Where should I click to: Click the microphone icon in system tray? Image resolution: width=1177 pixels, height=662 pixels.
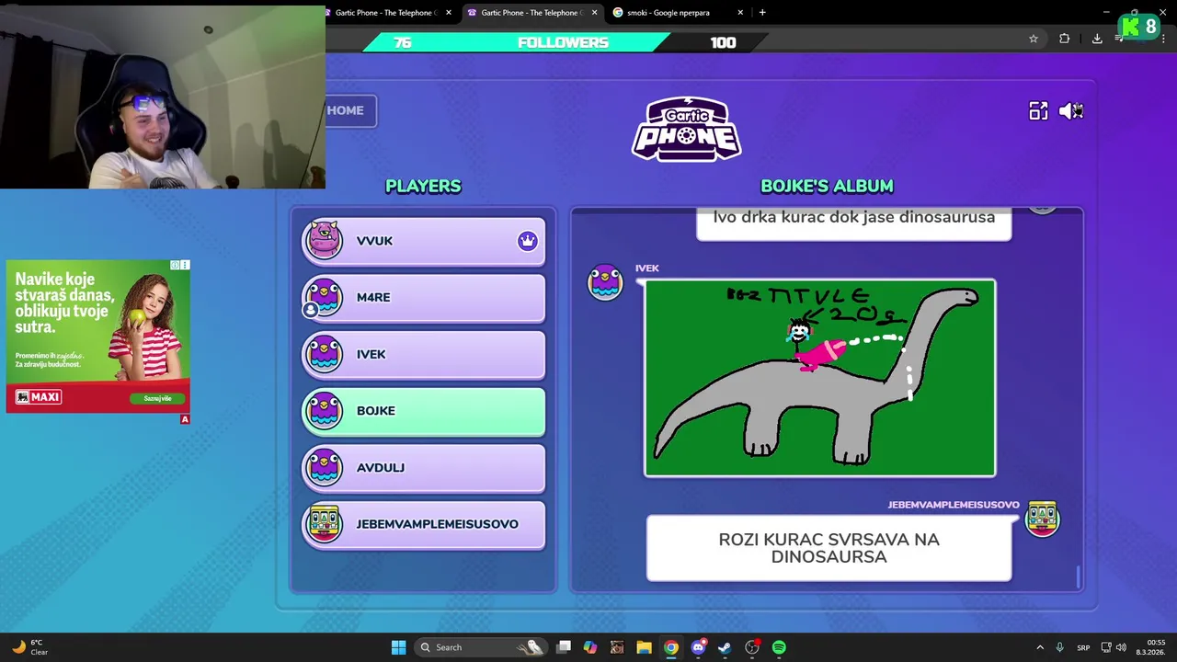point(1060,647)
